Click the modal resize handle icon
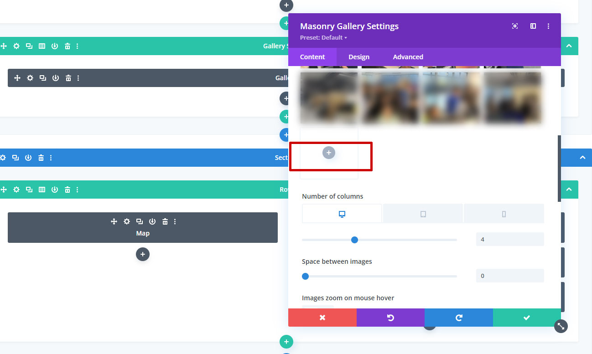592x354 pixels. [561, 326]
